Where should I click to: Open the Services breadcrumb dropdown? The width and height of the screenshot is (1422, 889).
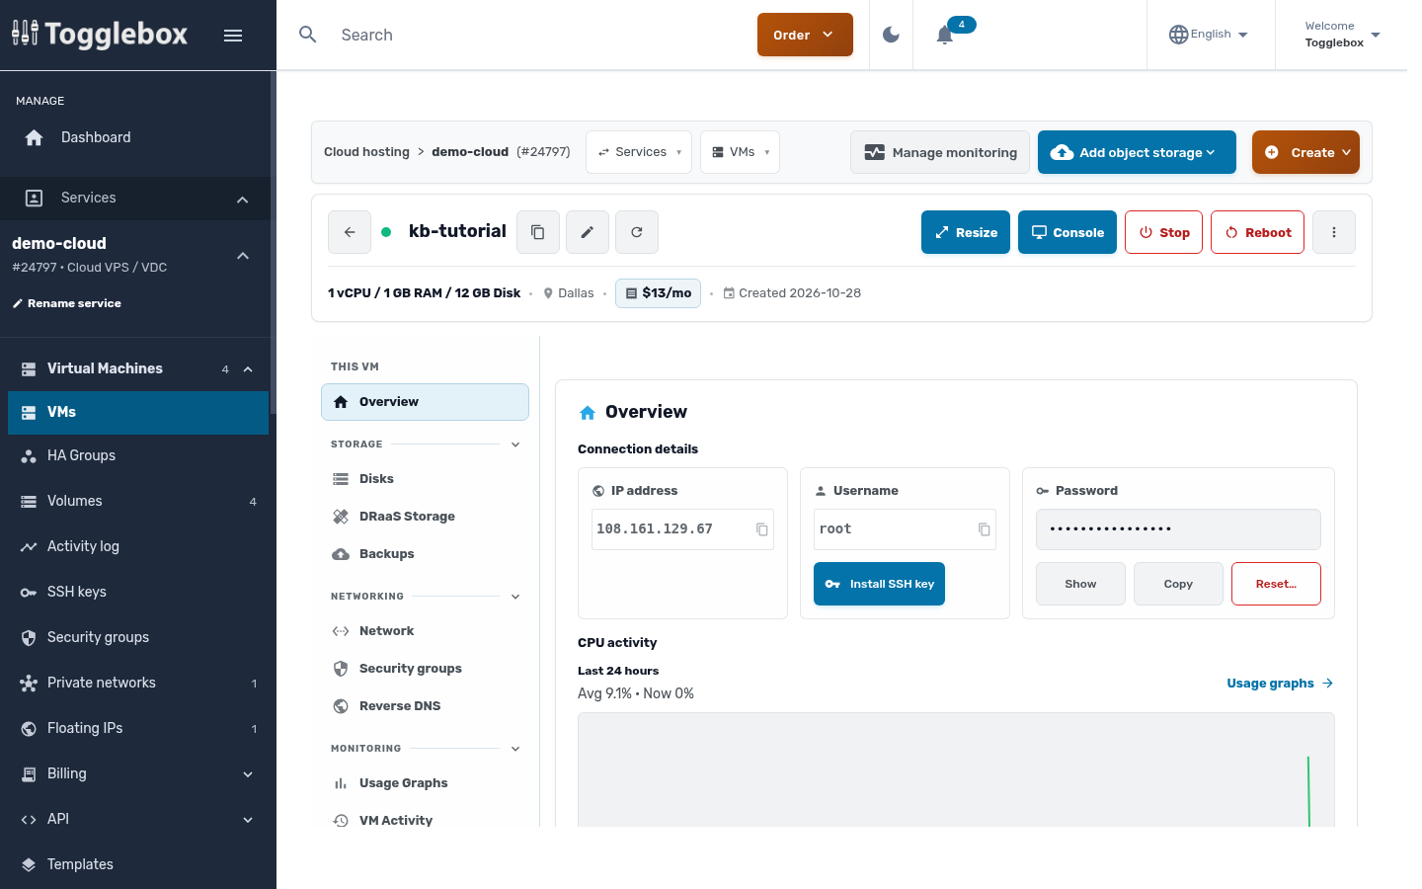click(x=639, y=152)
